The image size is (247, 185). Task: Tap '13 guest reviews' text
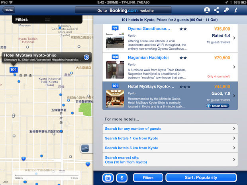(218, 42)
